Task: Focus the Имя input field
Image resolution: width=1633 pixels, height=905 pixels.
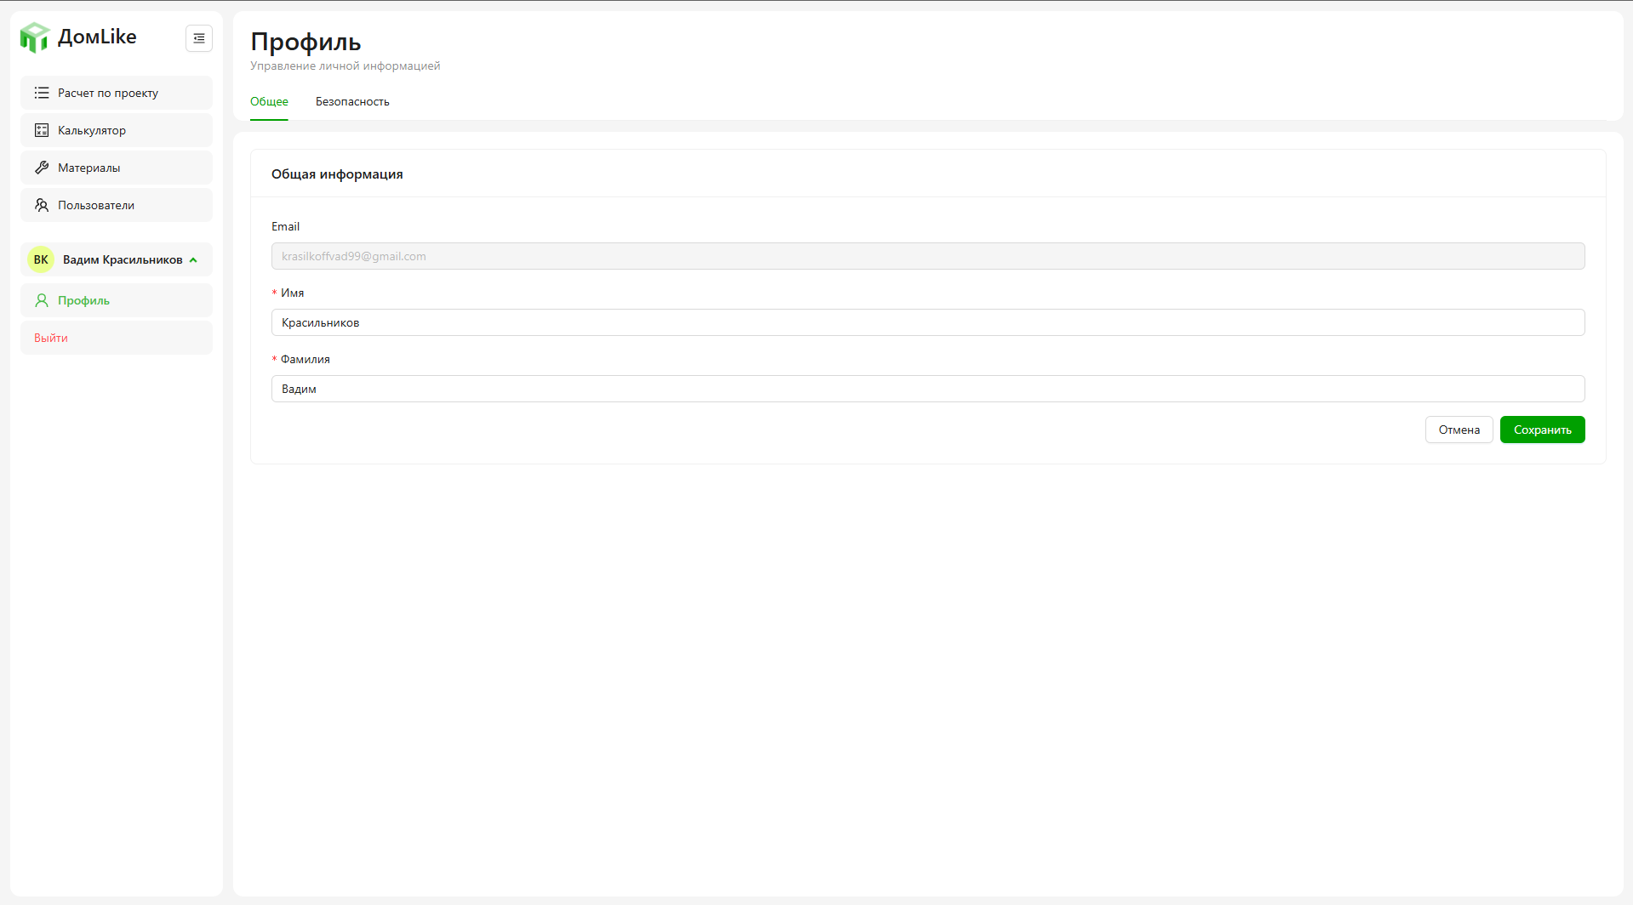Action: [x=928, y=322]
